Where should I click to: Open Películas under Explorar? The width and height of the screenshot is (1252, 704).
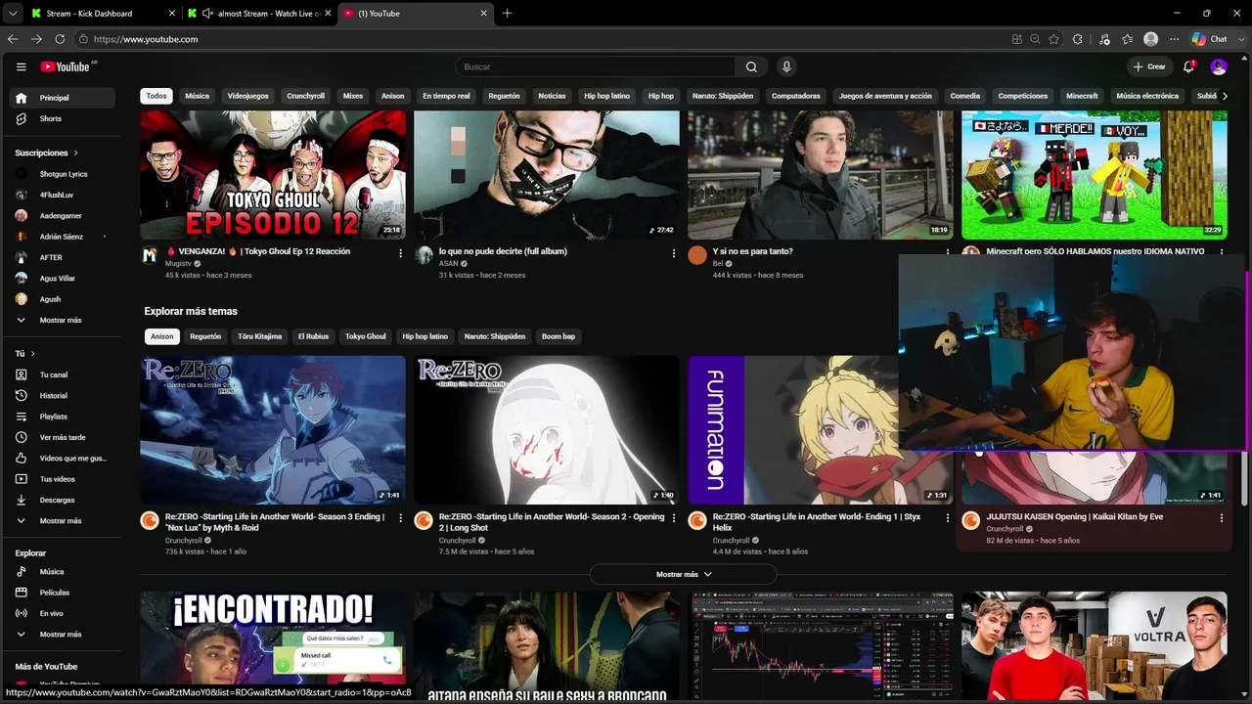pos(63,593)
